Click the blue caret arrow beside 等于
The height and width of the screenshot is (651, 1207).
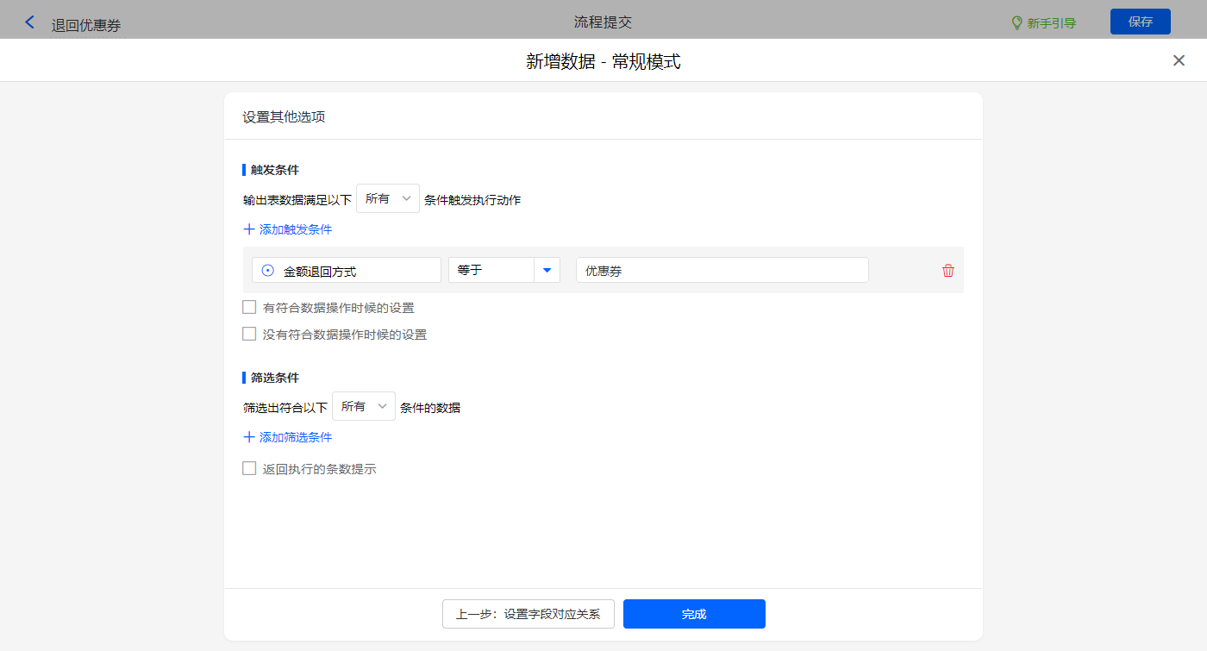pos(547,271)
